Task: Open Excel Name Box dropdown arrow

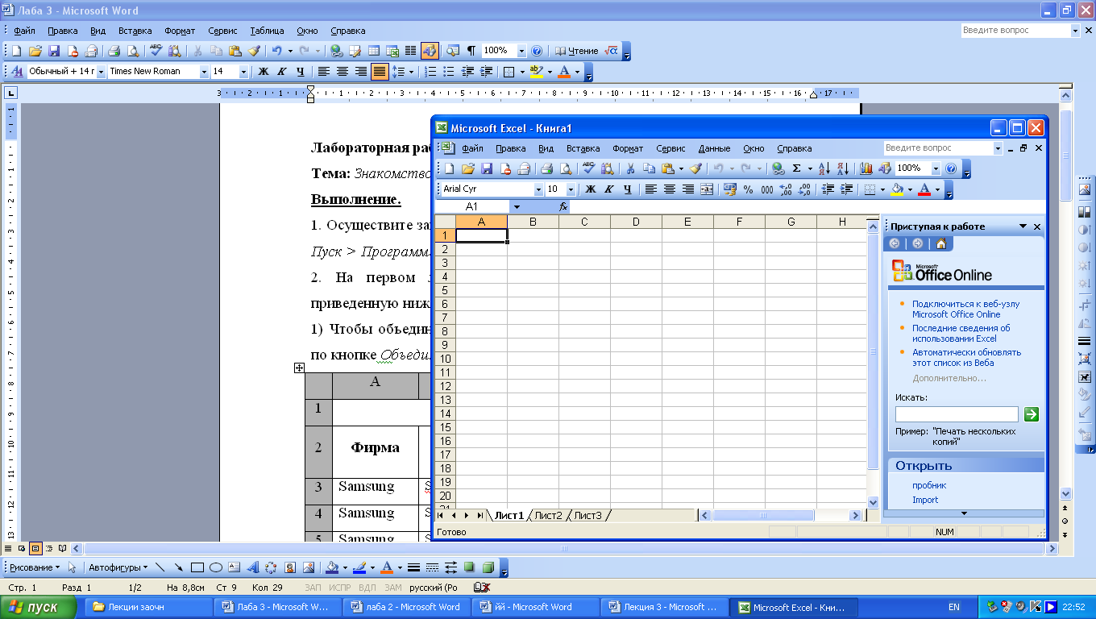Action: (517, 206)
